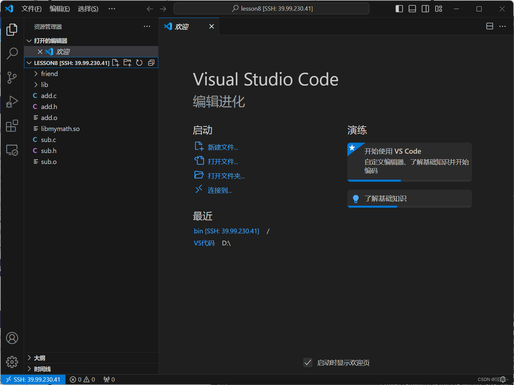Screen dimensions: 514x385
Task: Split the editor with the split icon
Action: pos(490,26)
